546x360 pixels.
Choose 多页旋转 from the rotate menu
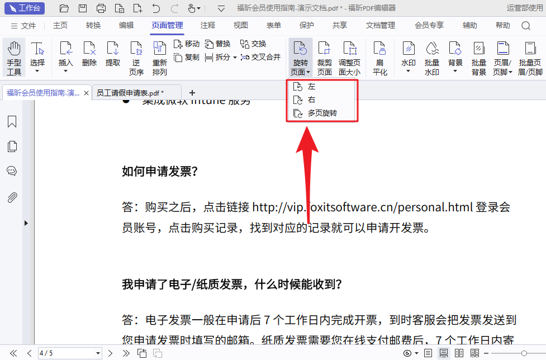pyautogui.click(x=323, y=113)
